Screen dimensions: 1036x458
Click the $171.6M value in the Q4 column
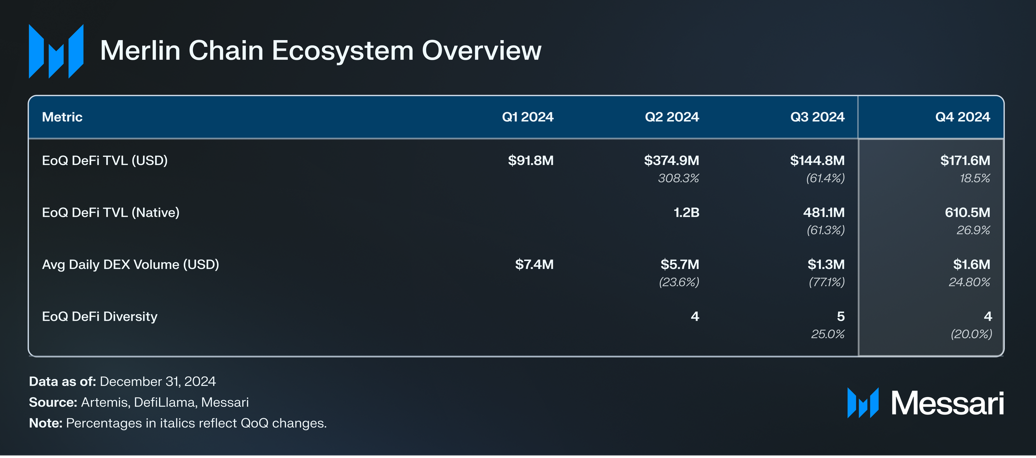(x=965, y=161)
